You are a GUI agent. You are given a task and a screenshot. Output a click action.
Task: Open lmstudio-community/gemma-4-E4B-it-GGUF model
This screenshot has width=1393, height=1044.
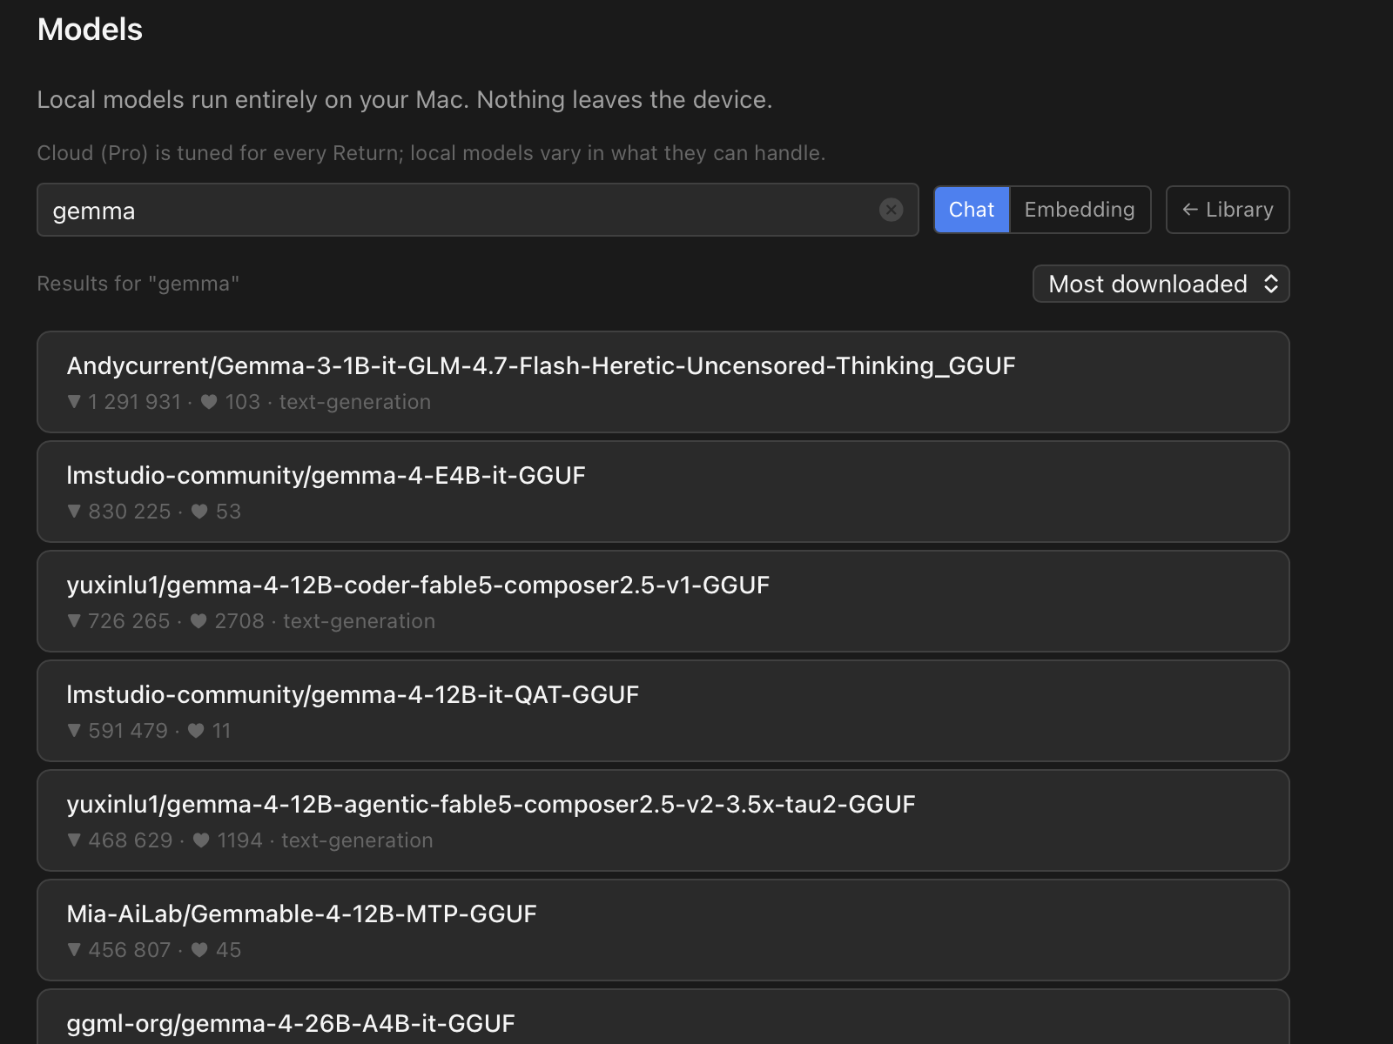[x=663, y=492]
